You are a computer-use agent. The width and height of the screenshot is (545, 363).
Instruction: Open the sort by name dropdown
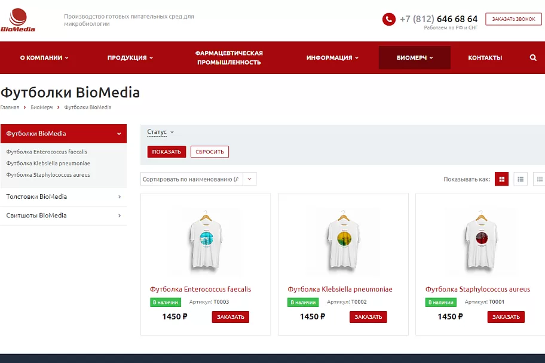(x=198, y=179)
